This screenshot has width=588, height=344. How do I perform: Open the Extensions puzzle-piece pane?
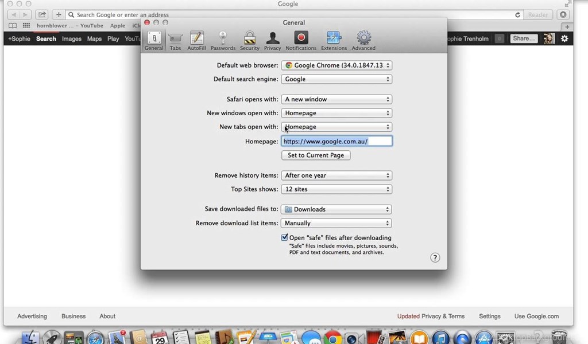(334, 41)
